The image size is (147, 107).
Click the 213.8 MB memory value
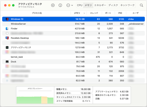(x=80, y=33)
